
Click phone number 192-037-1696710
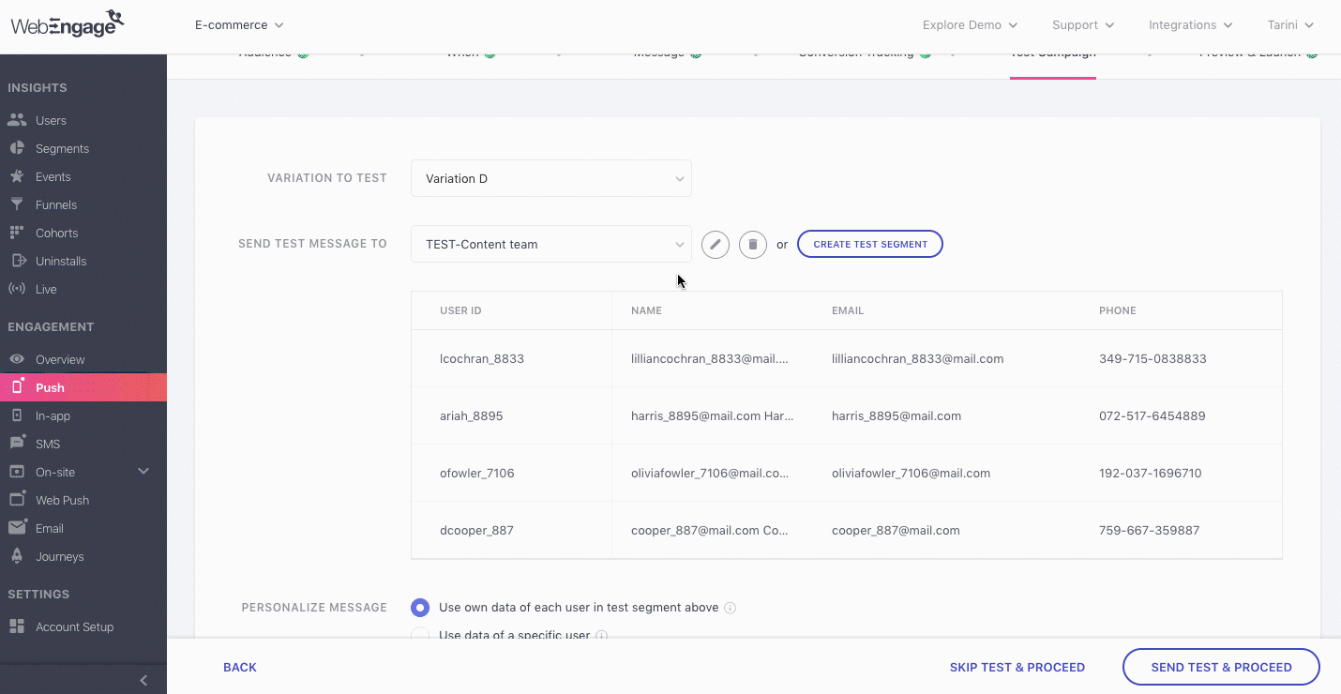point(1150,473)
